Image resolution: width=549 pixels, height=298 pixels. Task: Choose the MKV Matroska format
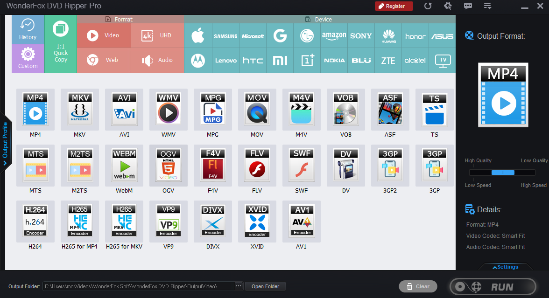point(80,109)
